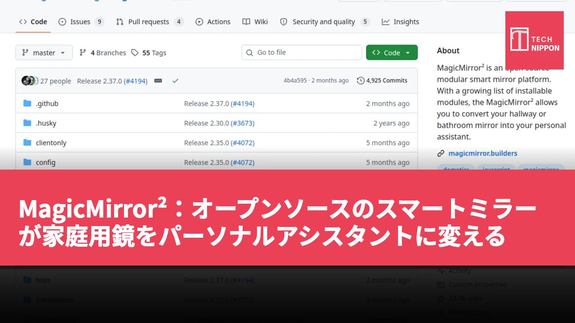575x323 pixels.
Task: Open Release 2.30.0 commit in .husky row
Action: point(207,123)
